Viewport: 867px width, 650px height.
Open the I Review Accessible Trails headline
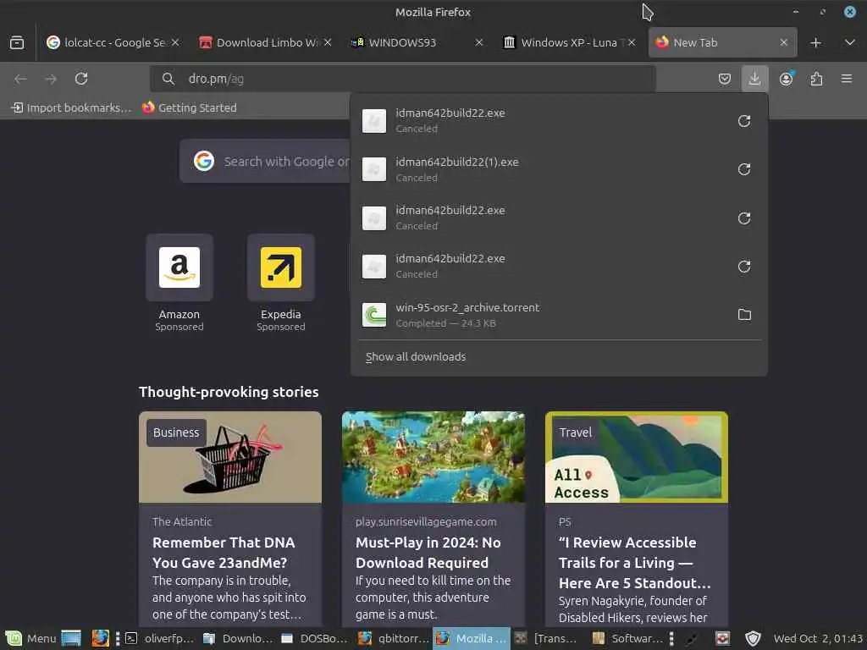click(x=634, y=563)
